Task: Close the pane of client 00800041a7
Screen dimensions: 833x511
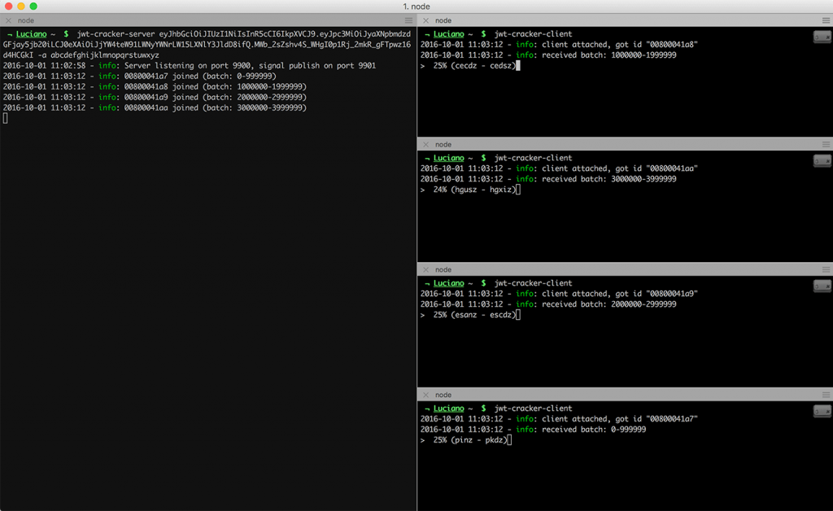Action: point(426,395)
